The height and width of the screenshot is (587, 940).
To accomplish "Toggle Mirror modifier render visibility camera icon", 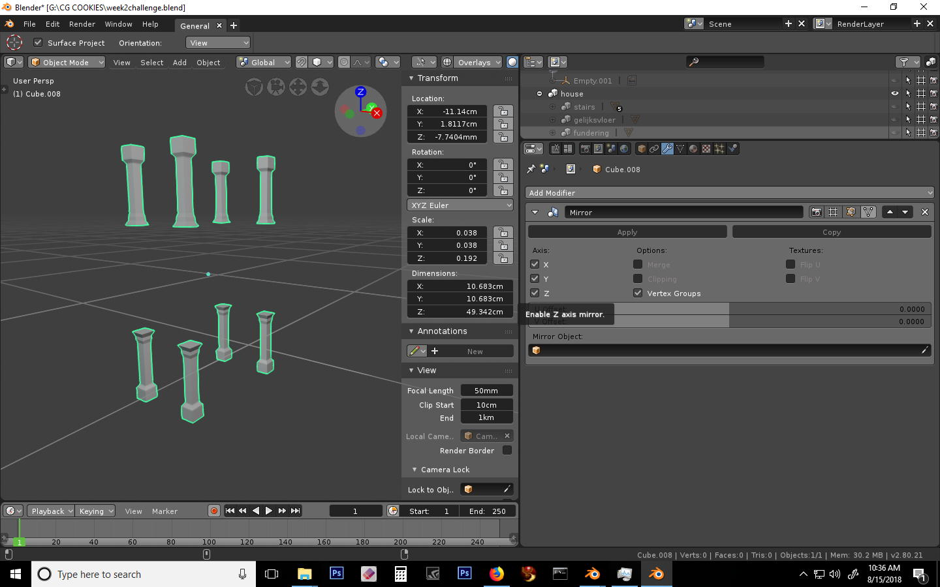I will click(x=817, y=212).
